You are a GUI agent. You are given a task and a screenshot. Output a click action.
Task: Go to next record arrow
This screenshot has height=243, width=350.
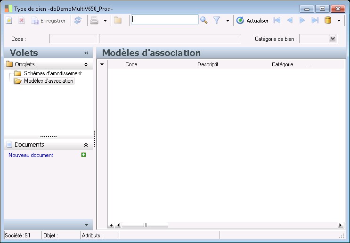coord(302,20)
